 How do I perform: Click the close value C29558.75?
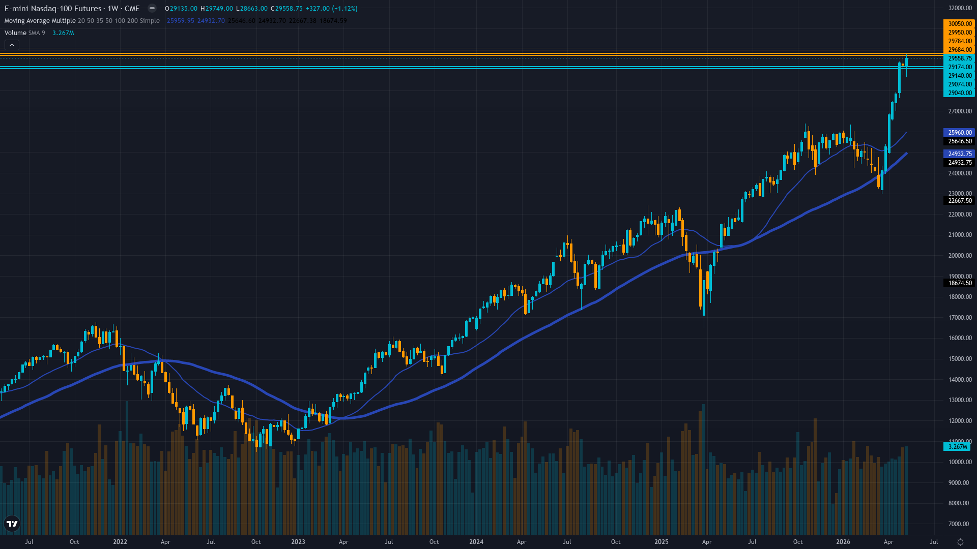click(286, 9)
